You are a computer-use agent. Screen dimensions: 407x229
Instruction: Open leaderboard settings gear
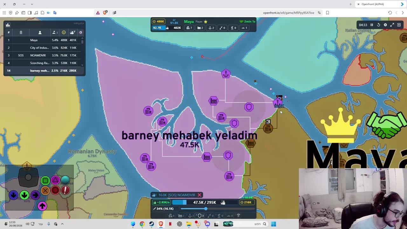(81, 32)
